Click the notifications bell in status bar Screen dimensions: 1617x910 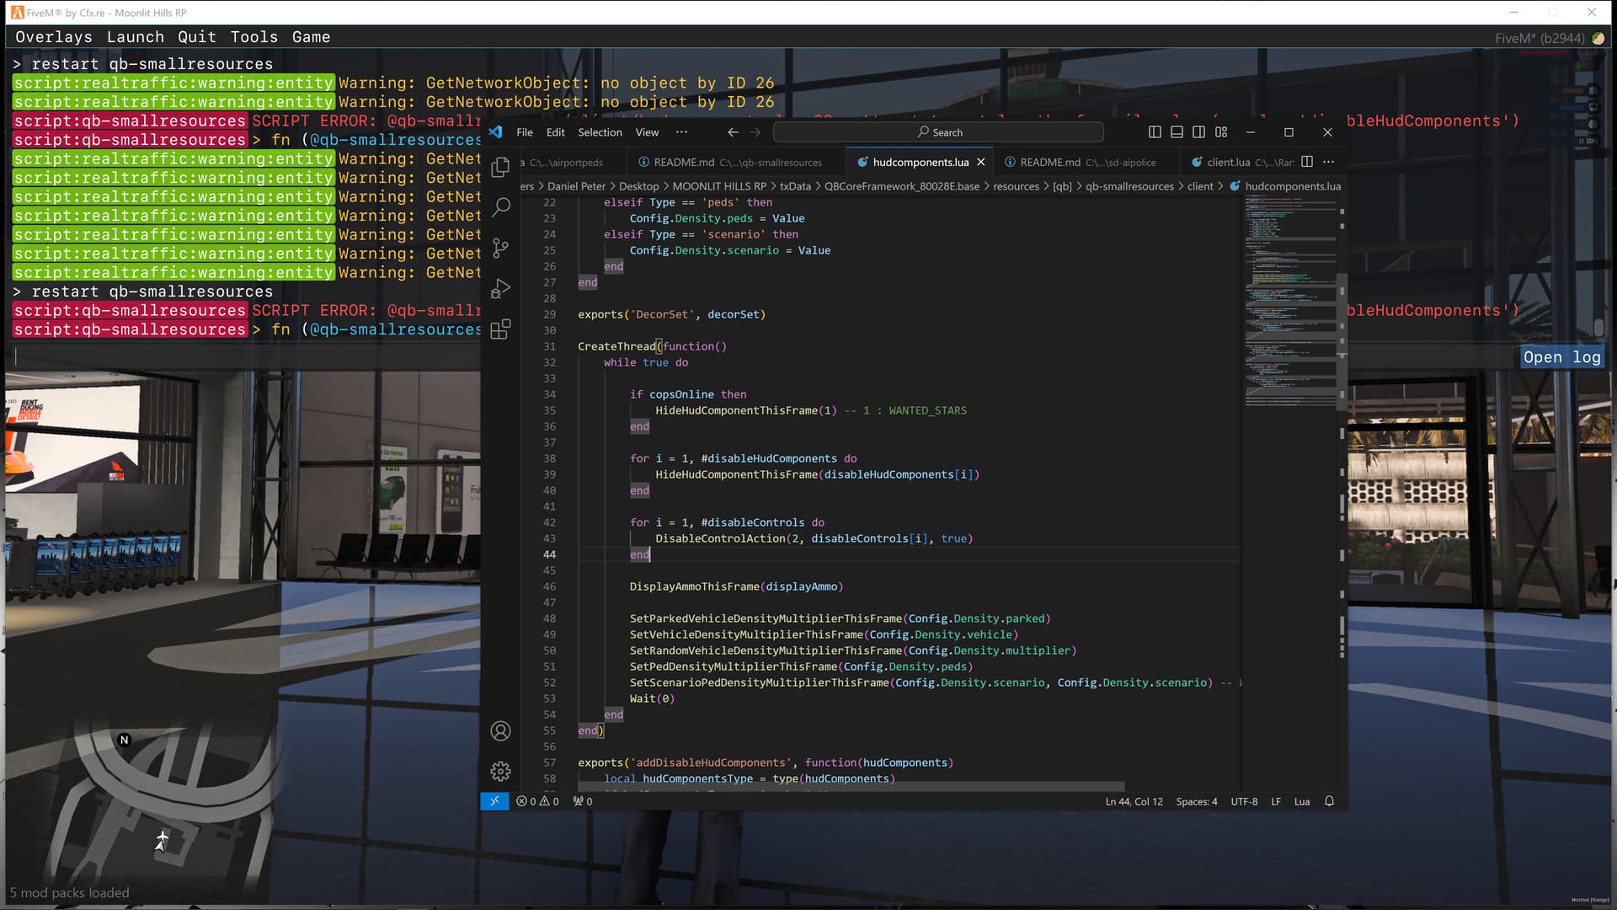pos(1329,801)
